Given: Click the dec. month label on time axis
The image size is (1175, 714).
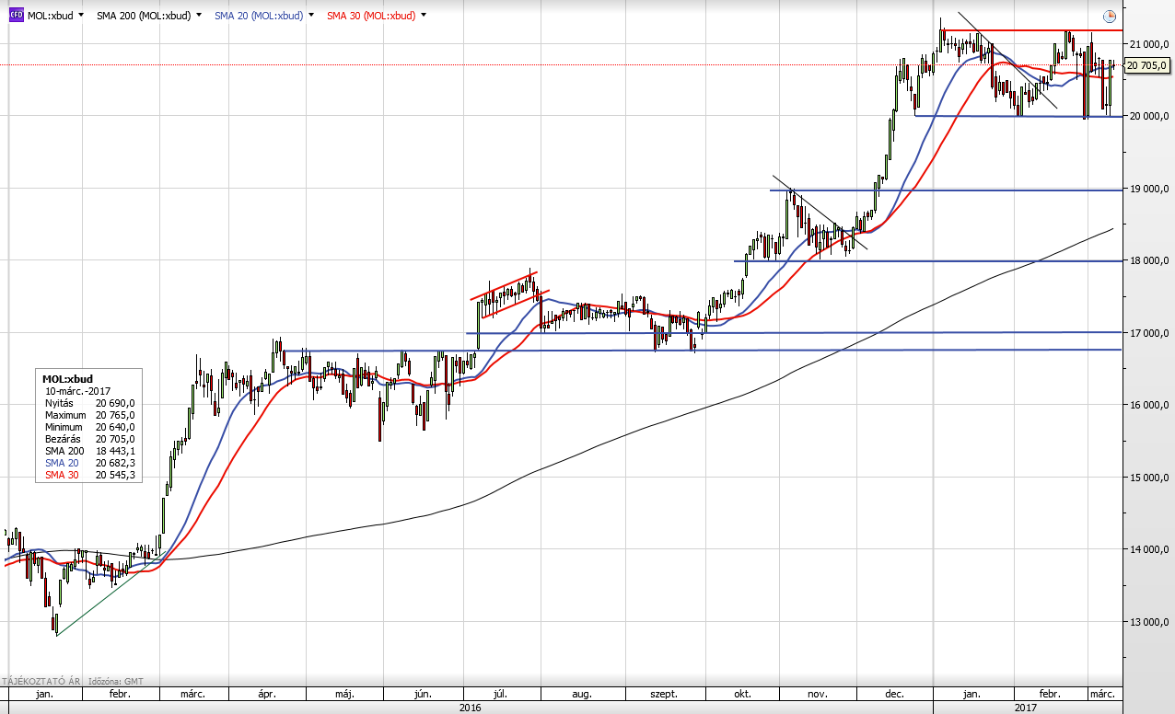Looking at the screenshot, I should [893, 694].
